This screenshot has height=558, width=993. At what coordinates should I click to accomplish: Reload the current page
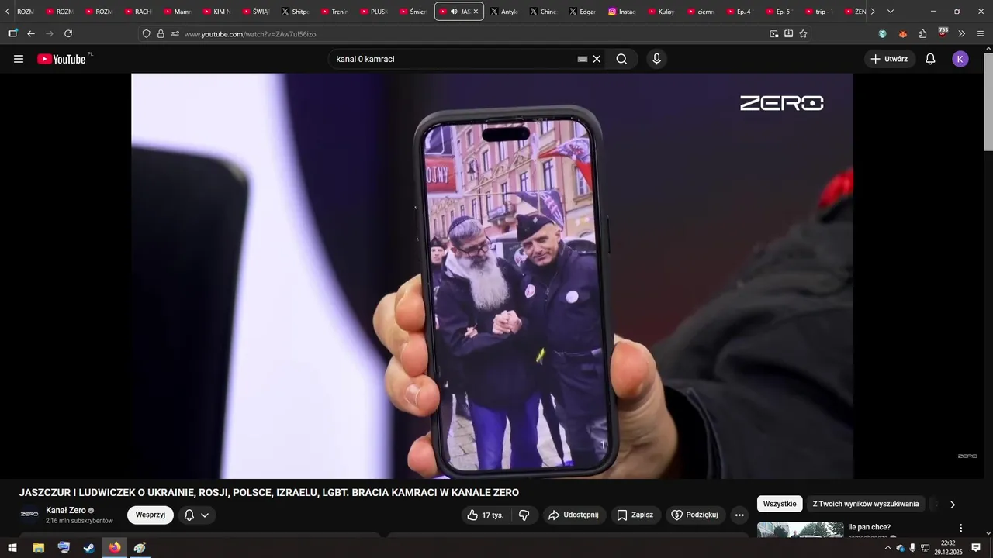(x=68, y=33)
